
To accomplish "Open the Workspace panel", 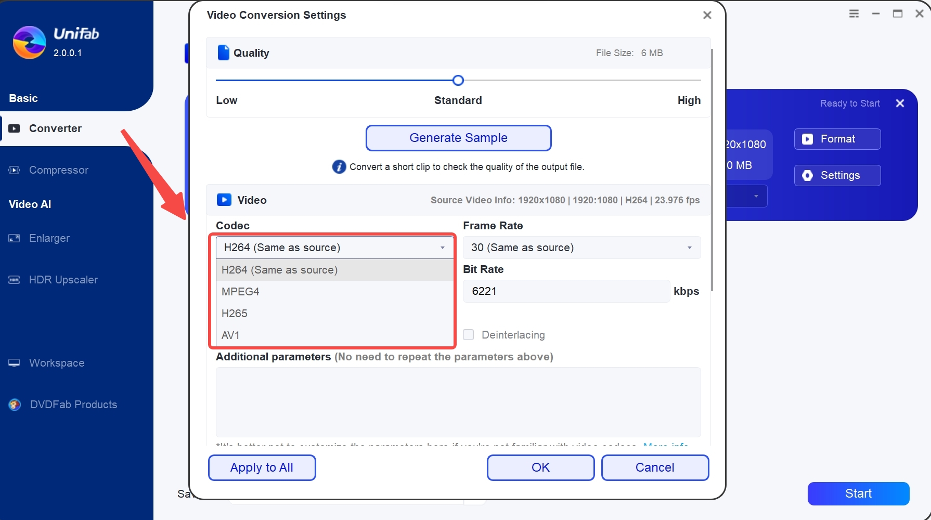I will (56, 363).
